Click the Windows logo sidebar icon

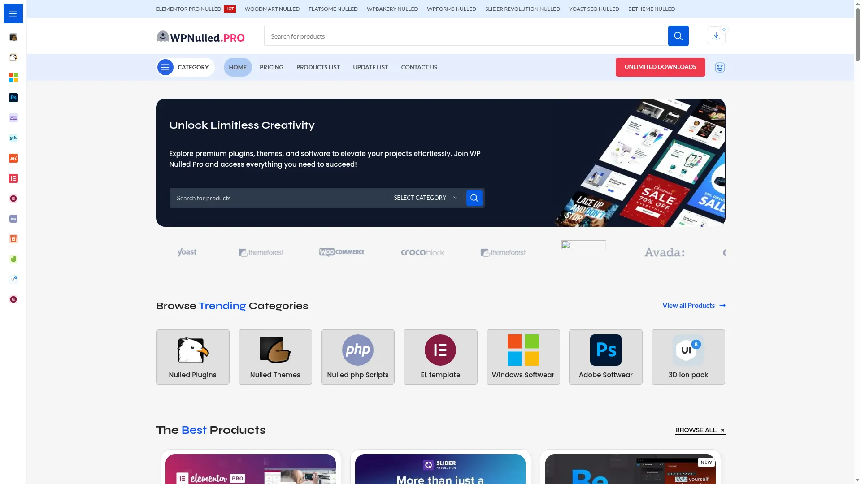[x=13, y=78]
